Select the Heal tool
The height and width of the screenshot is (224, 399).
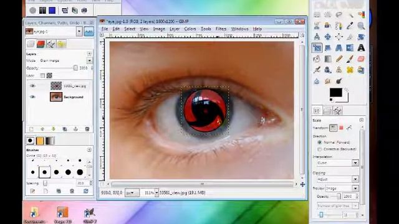point(350,70)
